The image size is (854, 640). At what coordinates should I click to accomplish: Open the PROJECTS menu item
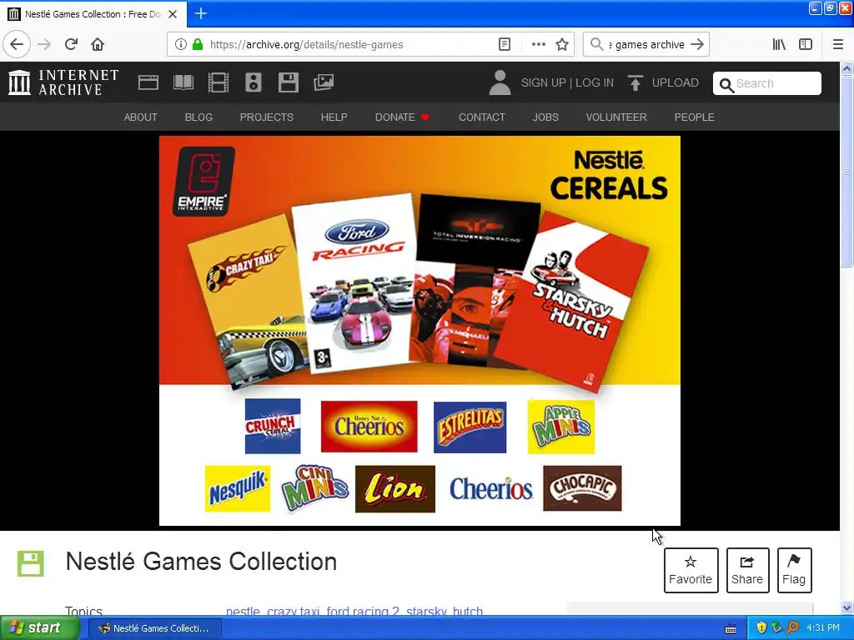[267, 117]
